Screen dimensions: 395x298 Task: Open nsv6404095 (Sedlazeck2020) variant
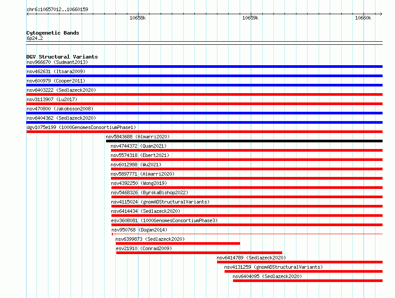[x=267, y=276]
